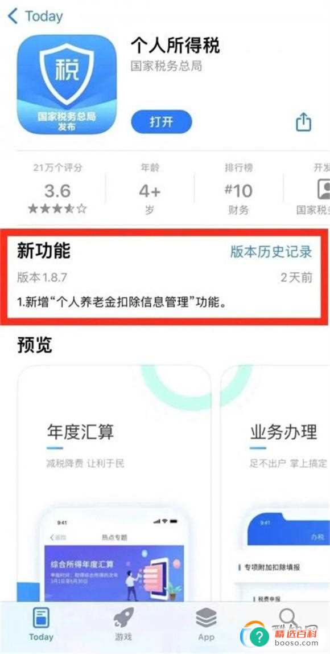Tap the 个人所得税 app icon

coord(67,84)
